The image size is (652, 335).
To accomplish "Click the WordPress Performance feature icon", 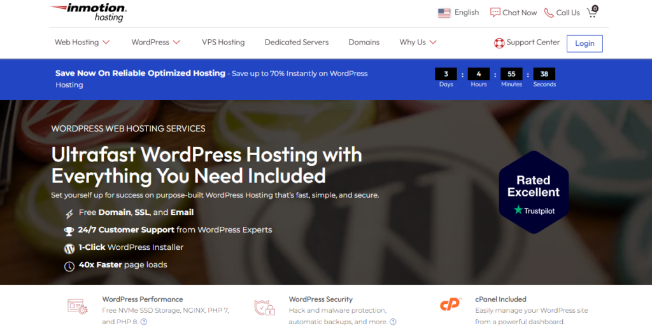I will point(78,306).
